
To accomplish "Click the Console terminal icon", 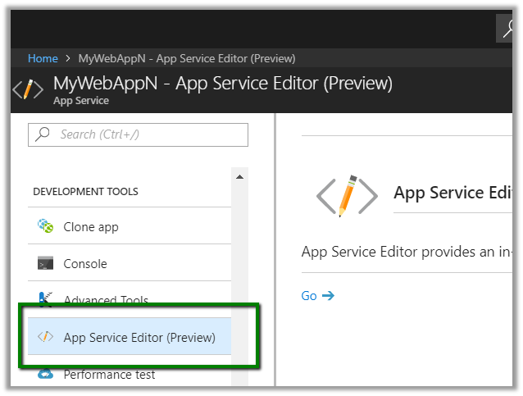I will pos(45,264).
